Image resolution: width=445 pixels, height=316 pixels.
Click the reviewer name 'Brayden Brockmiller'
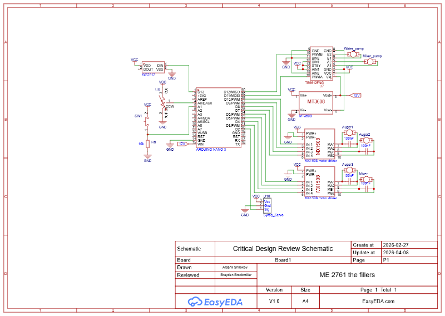coord(236,275)
